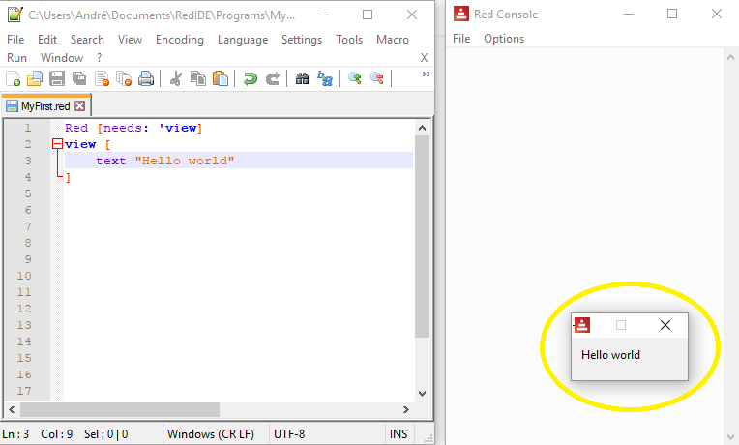Close the current document via toolbar icon

pyautogui.click(x=102, y=78)
